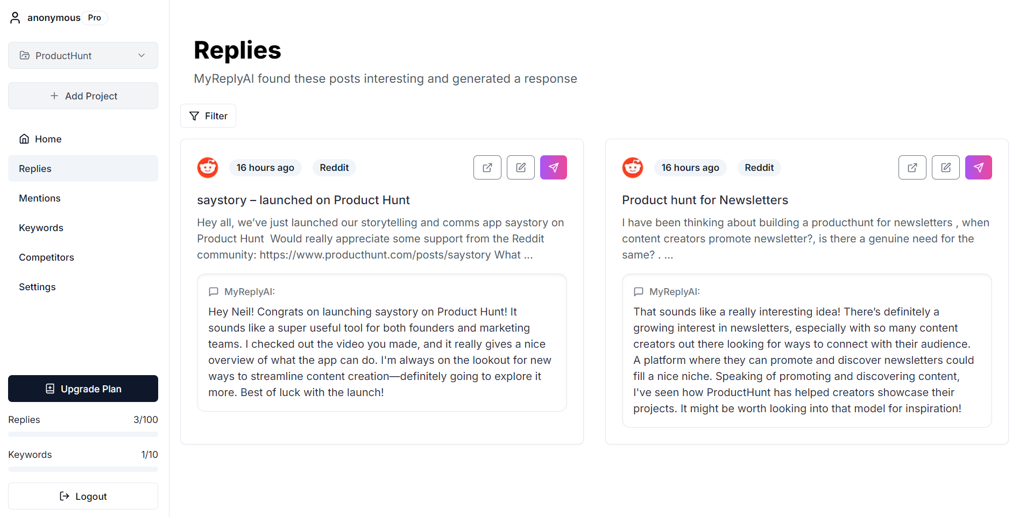This screenshot has height=517, width=1019.
Task: Click the Add Project button
Action: (83, 96)
